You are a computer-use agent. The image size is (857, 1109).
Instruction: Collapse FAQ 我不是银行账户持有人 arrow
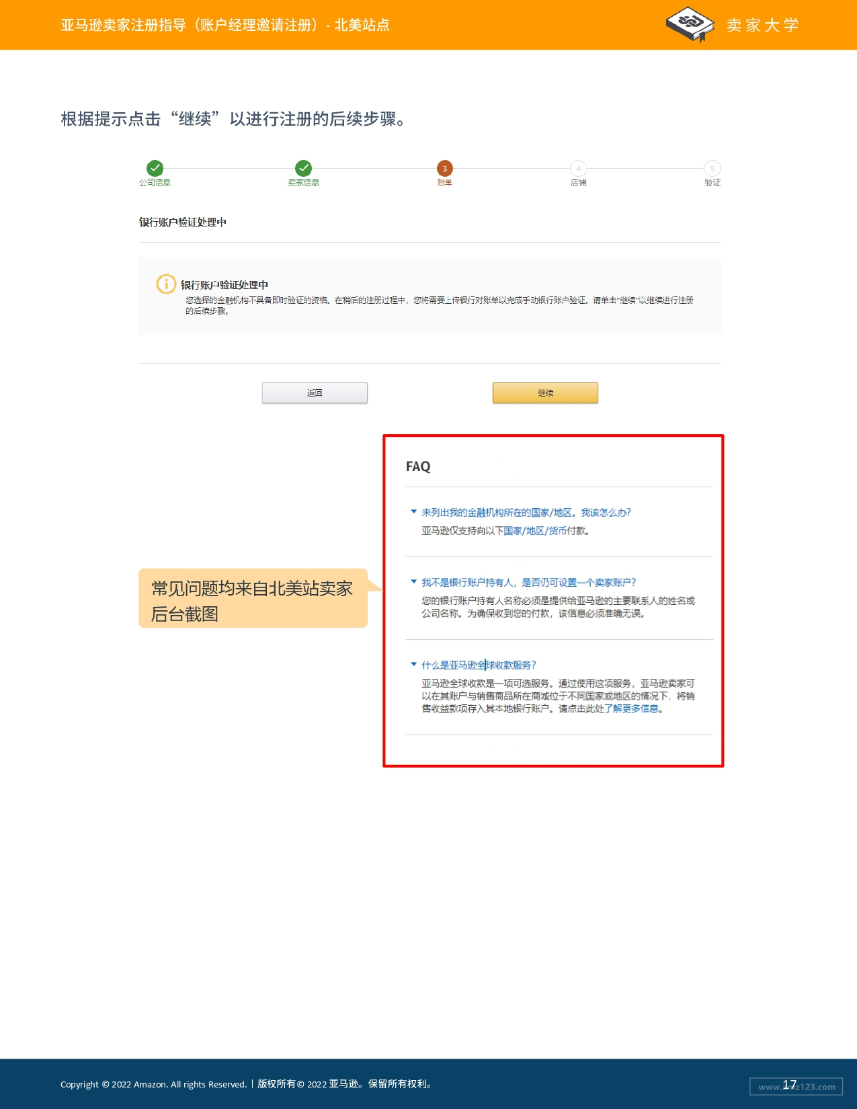[413, 582]
